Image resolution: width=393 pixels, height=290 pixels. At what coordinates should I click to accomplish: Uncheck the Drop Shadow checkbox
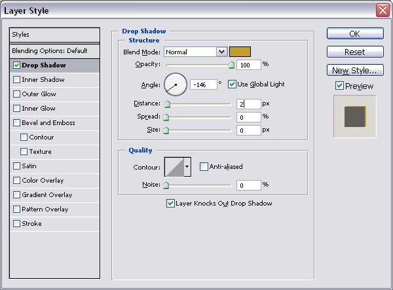(x=16, y=65)
